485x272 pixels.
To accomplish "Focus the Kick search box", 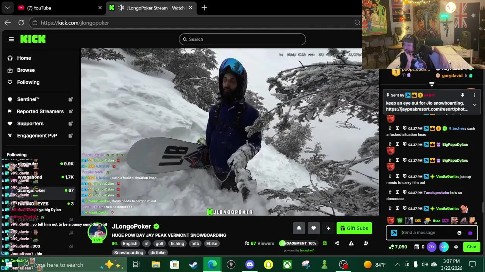I will click(x=242, y=39).
